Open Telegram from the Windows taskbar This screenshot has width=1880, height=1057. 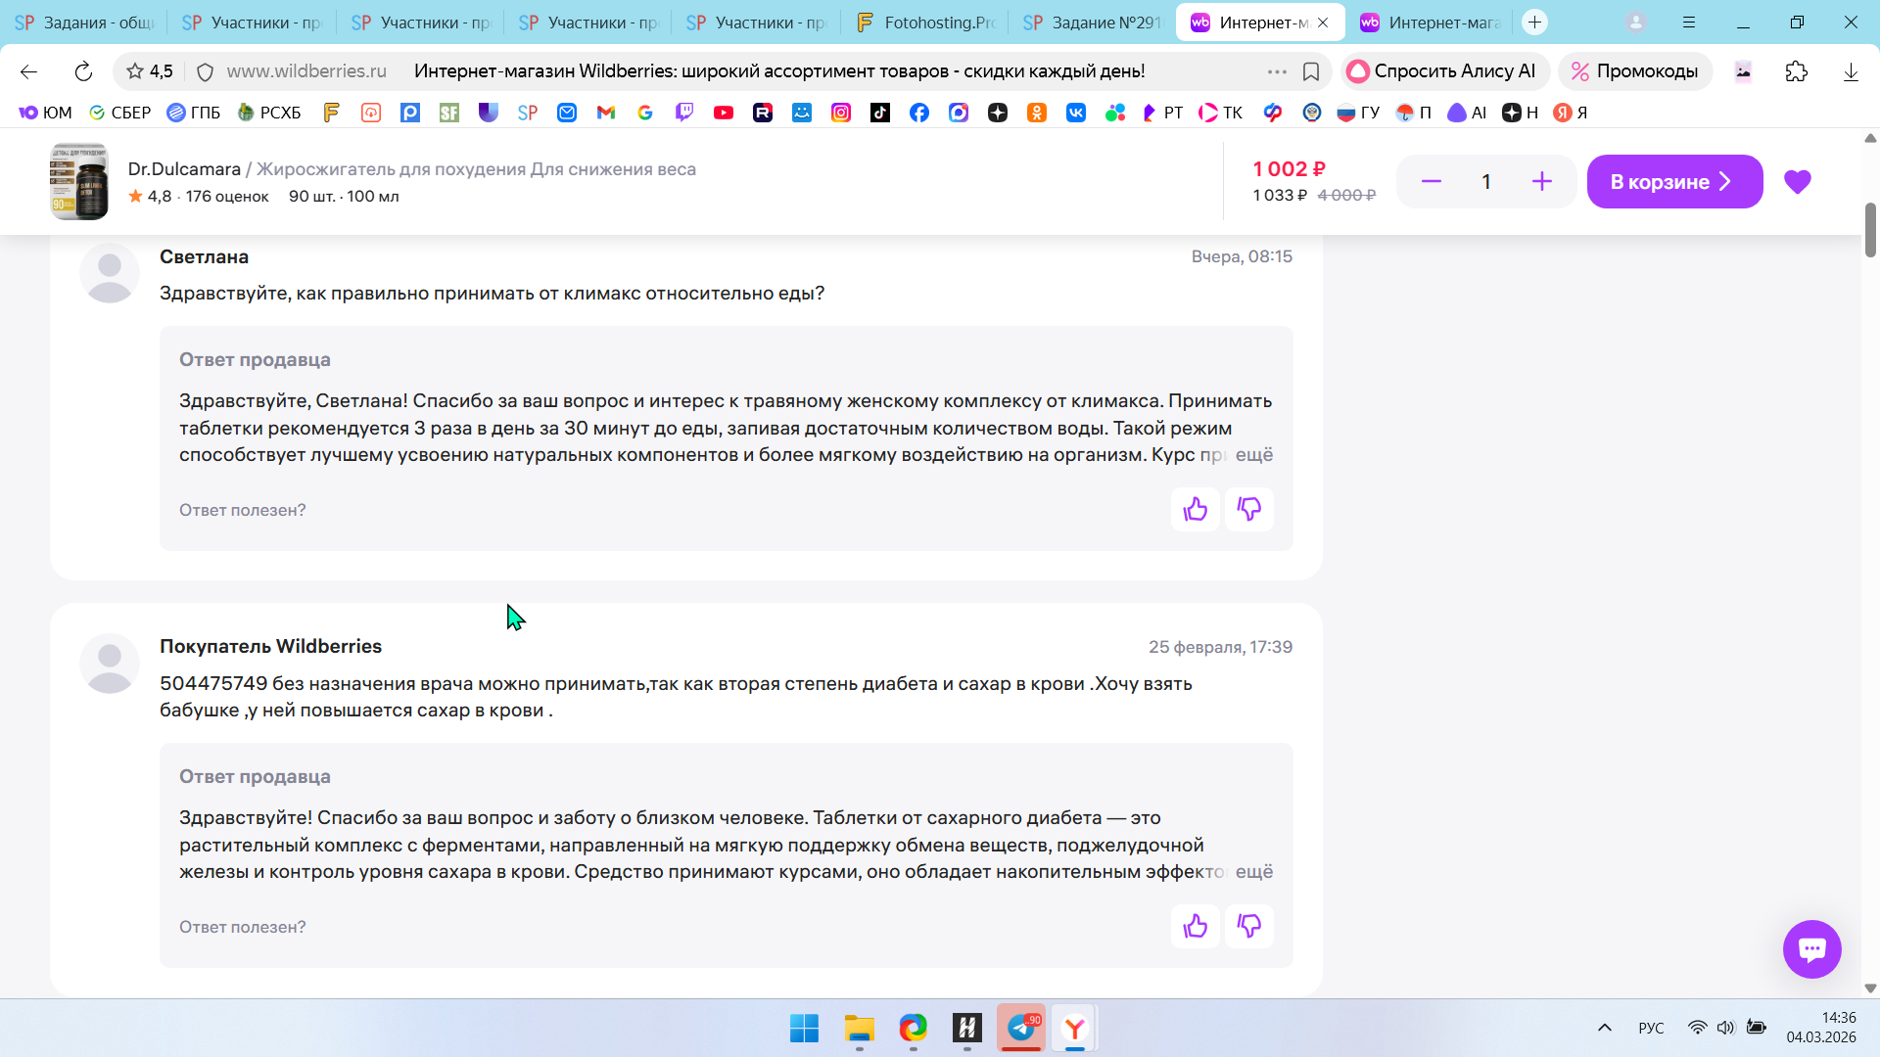1020,1028
